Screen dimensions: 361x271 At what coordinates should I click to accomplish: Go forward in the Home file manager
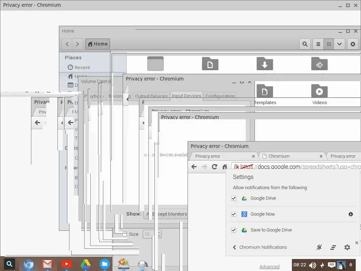point(77,44)
